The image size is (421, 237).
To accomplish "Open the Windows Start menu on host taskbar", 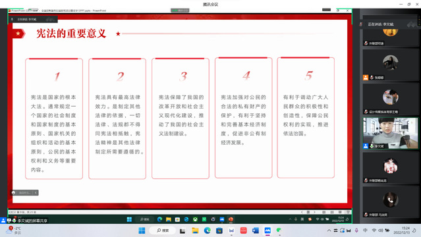I will click(x=142, y=230).
